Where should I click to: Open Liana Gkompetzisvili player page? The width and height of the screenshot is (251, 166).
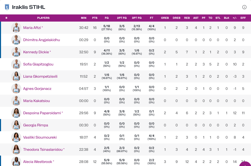(x=40, y=76)
